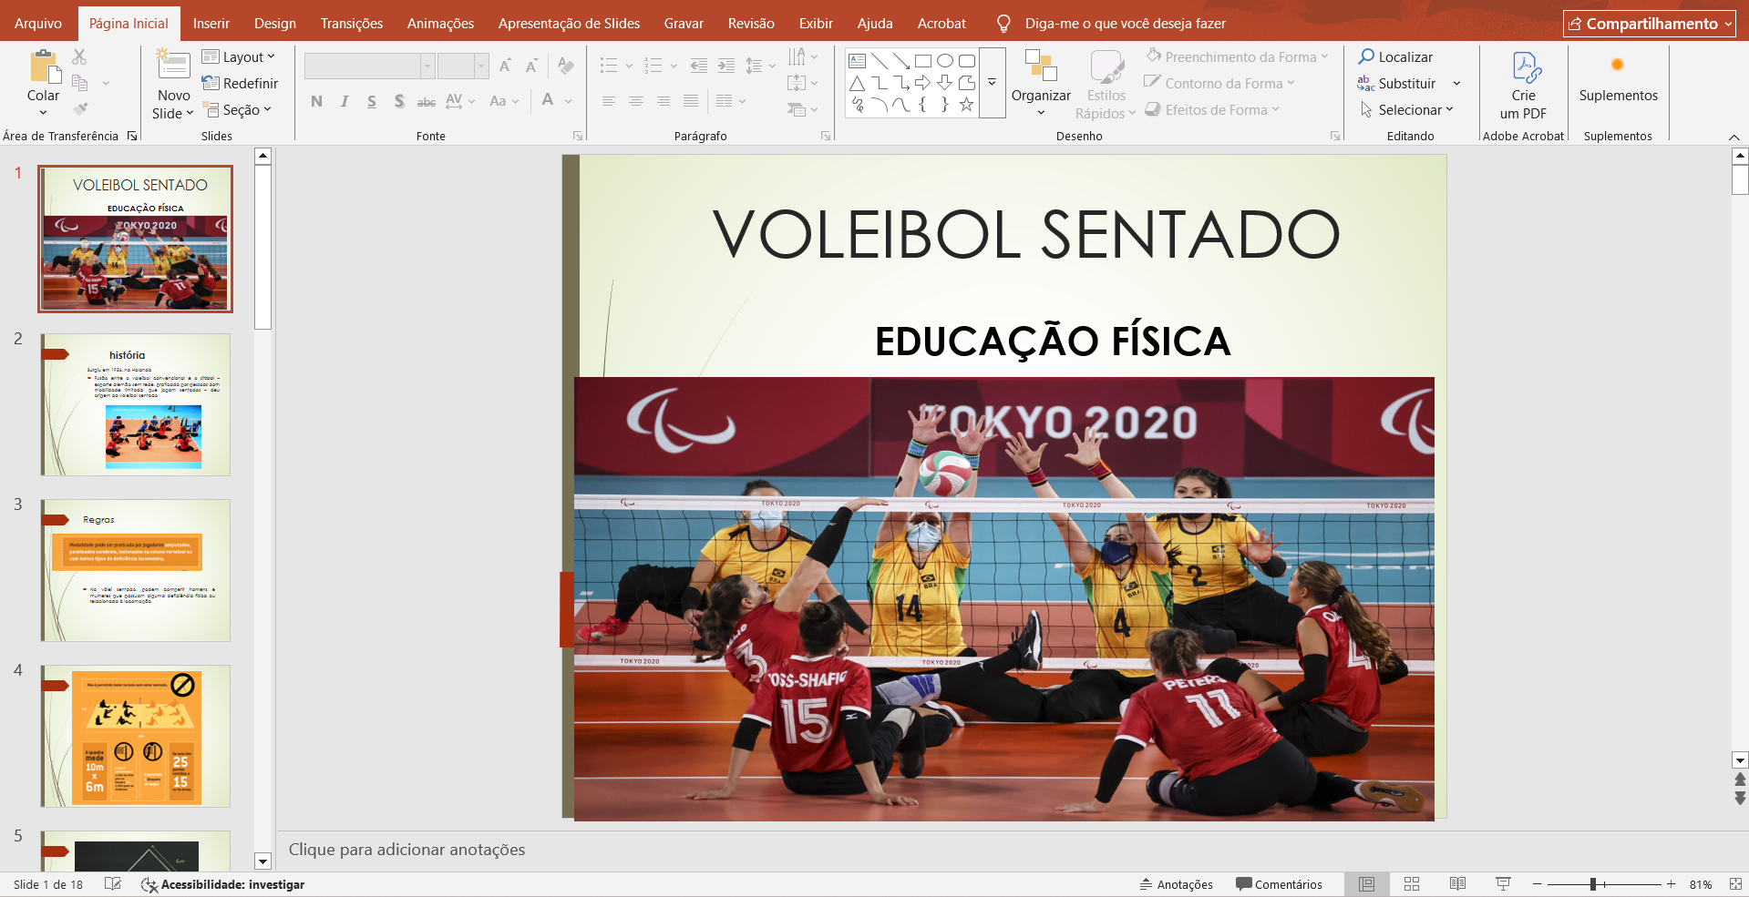Screen dimensions: 1749x897
Task: Click the Redefinir slide button
Action: (x=240, y=83)
